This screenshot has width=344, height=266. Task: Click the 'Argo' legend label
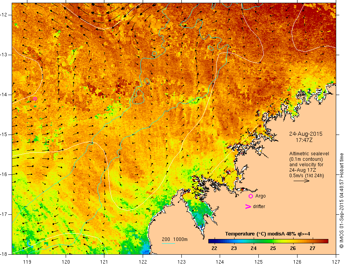coord(260,196)
